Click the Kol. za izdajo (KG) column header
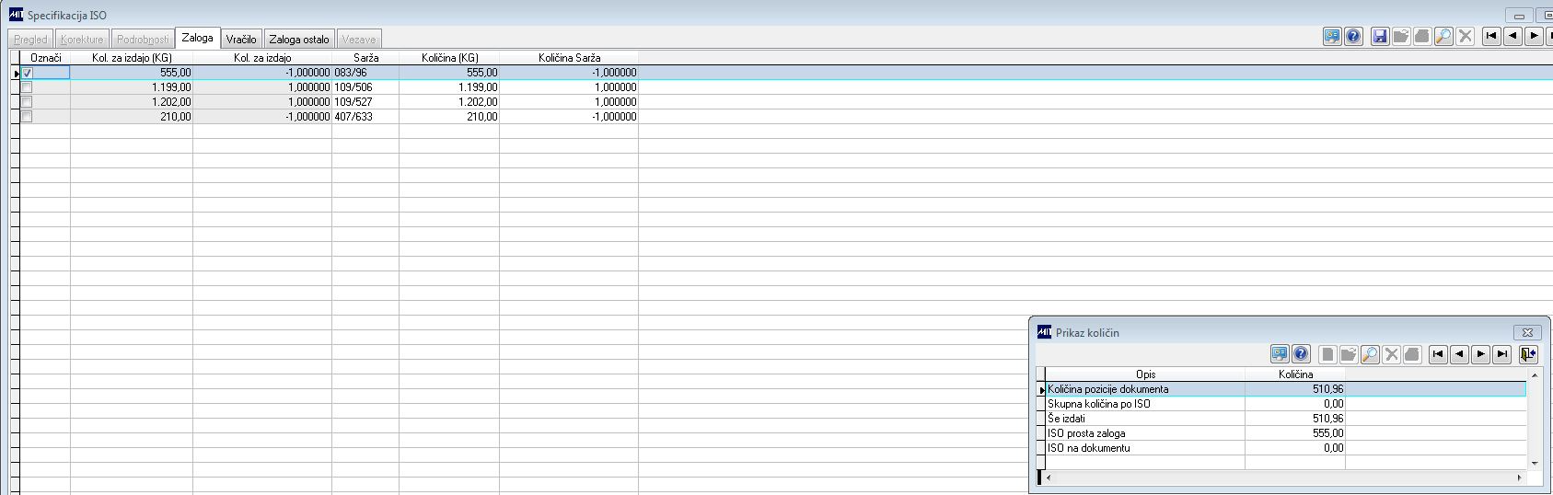This screenshot has width=1553, height=495. (x=132, y=57)
